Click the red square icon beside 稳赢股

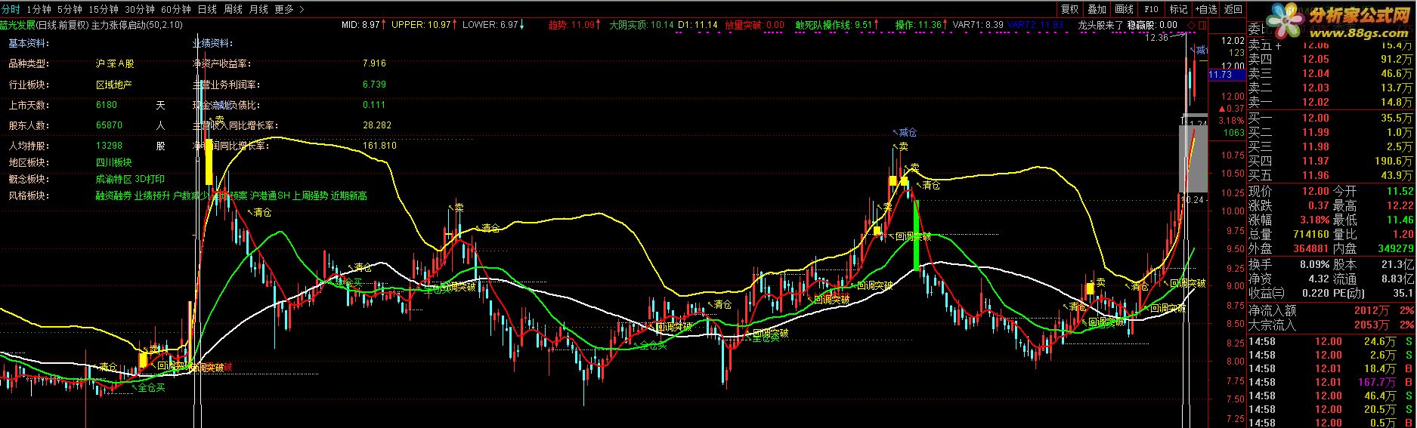click(1203, 25)
